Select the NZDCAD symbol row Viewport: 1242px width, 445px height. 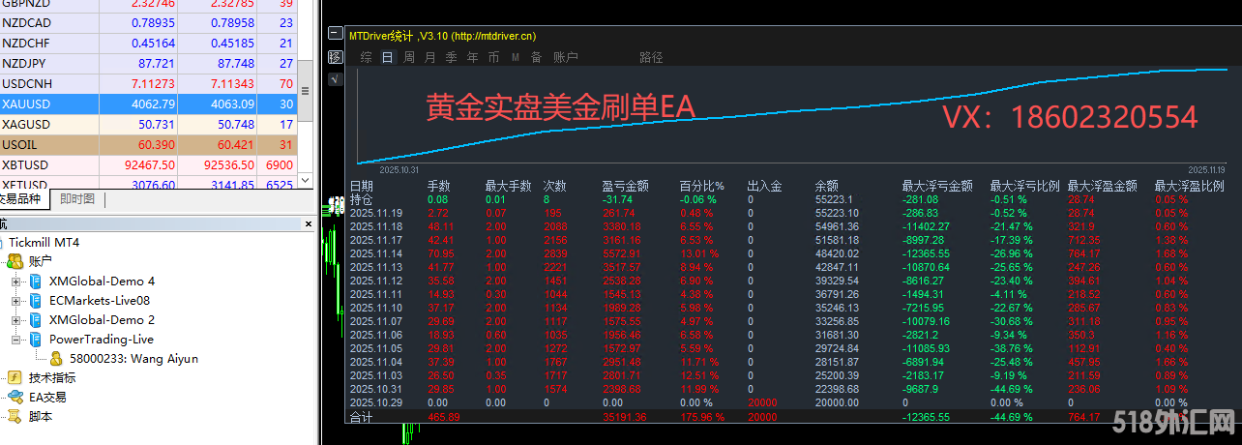coord(149,22)
